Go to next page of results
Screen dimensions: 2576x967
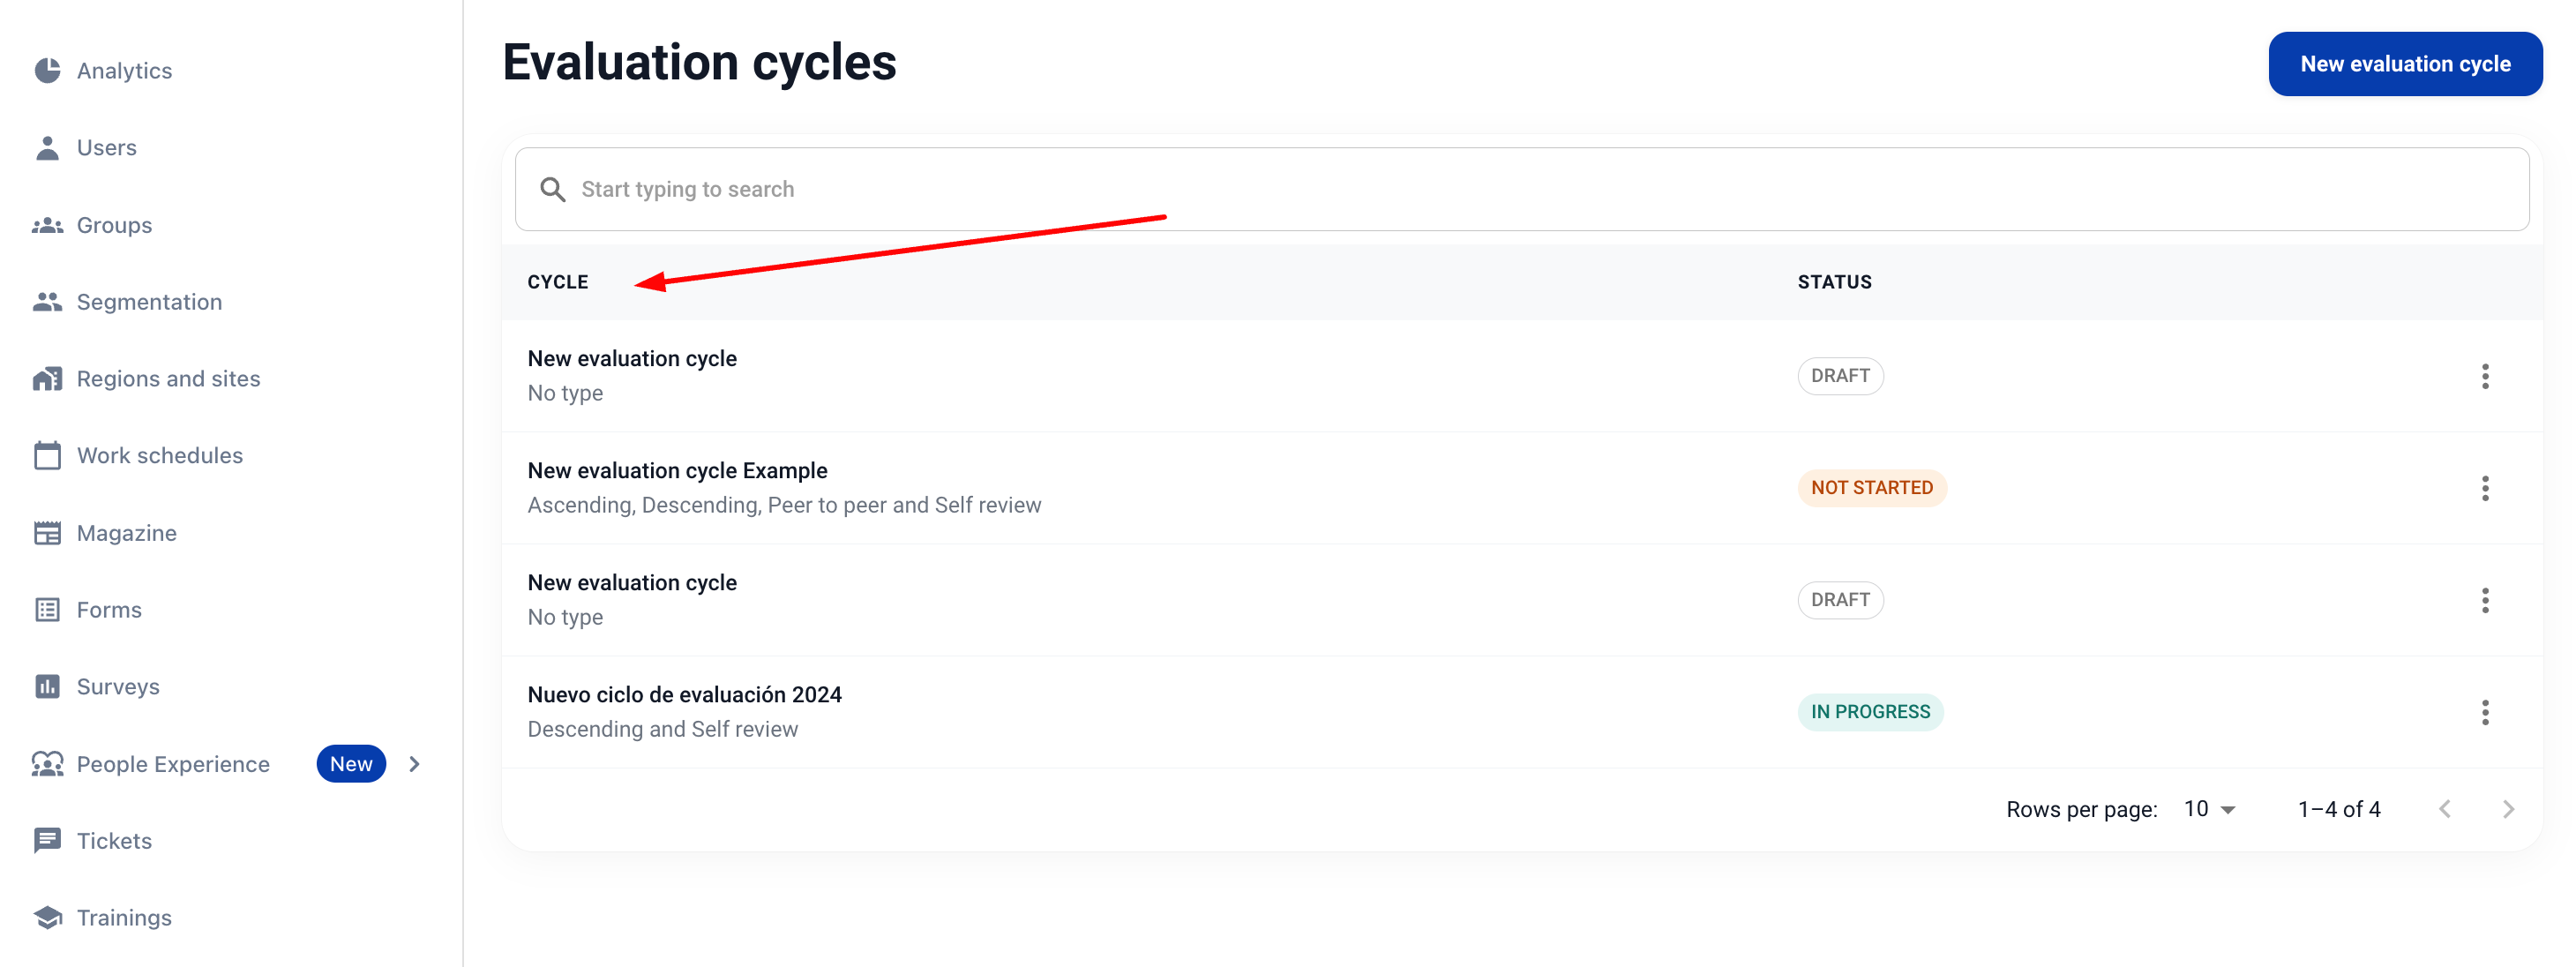click(x=2507, y=809)
